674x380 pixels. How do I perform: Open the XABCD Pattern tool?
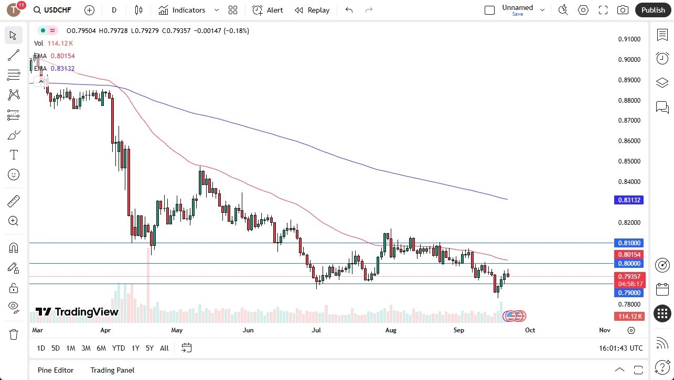tap(13, 94)
